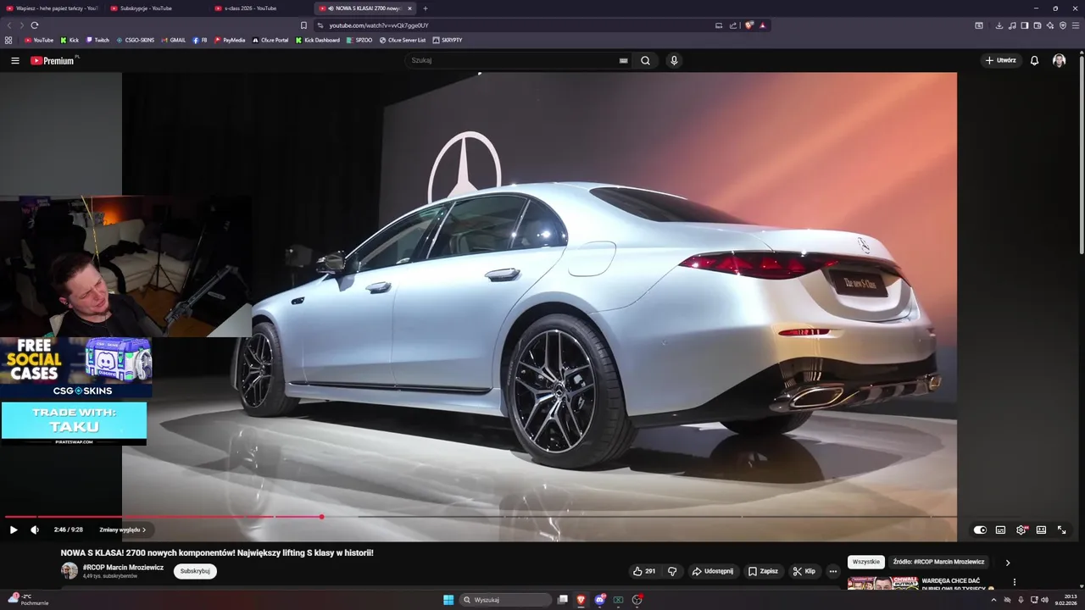Go to YouTube Premium home logo
The height and width of the screenshot is (610, 1085).
pyautogui.click(x=53, y=60)
